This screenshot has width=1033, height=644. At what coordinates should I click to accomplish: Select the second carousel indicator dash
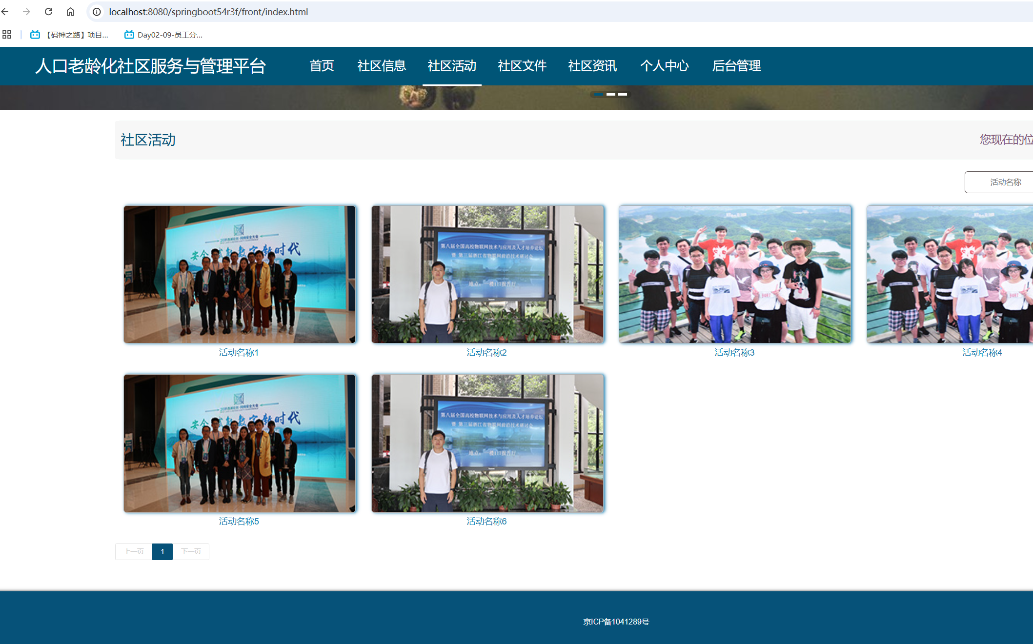(x=611, y=95)
